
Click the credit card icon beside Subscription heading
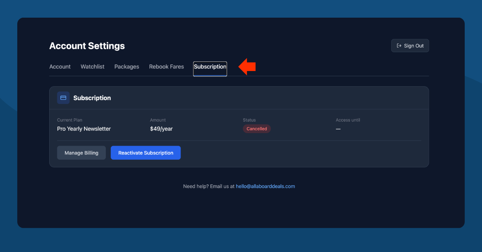click(63, 98)
